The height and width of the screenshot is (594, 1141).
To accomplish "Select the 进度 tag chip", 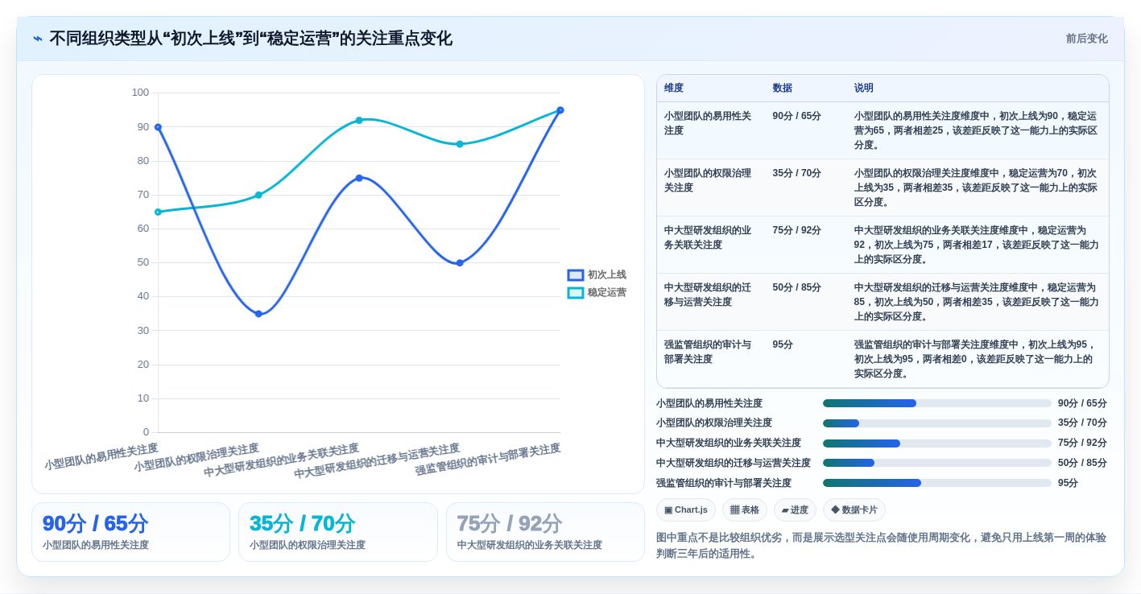I will coord(795,509).
